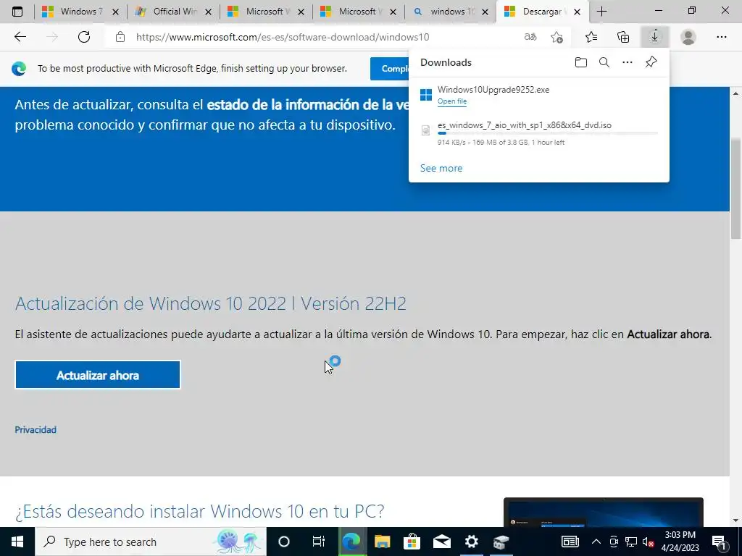This screenshot has height=556, width=742.
Task: Close the 'Windows 7' tab
Action: click(115, 12)
